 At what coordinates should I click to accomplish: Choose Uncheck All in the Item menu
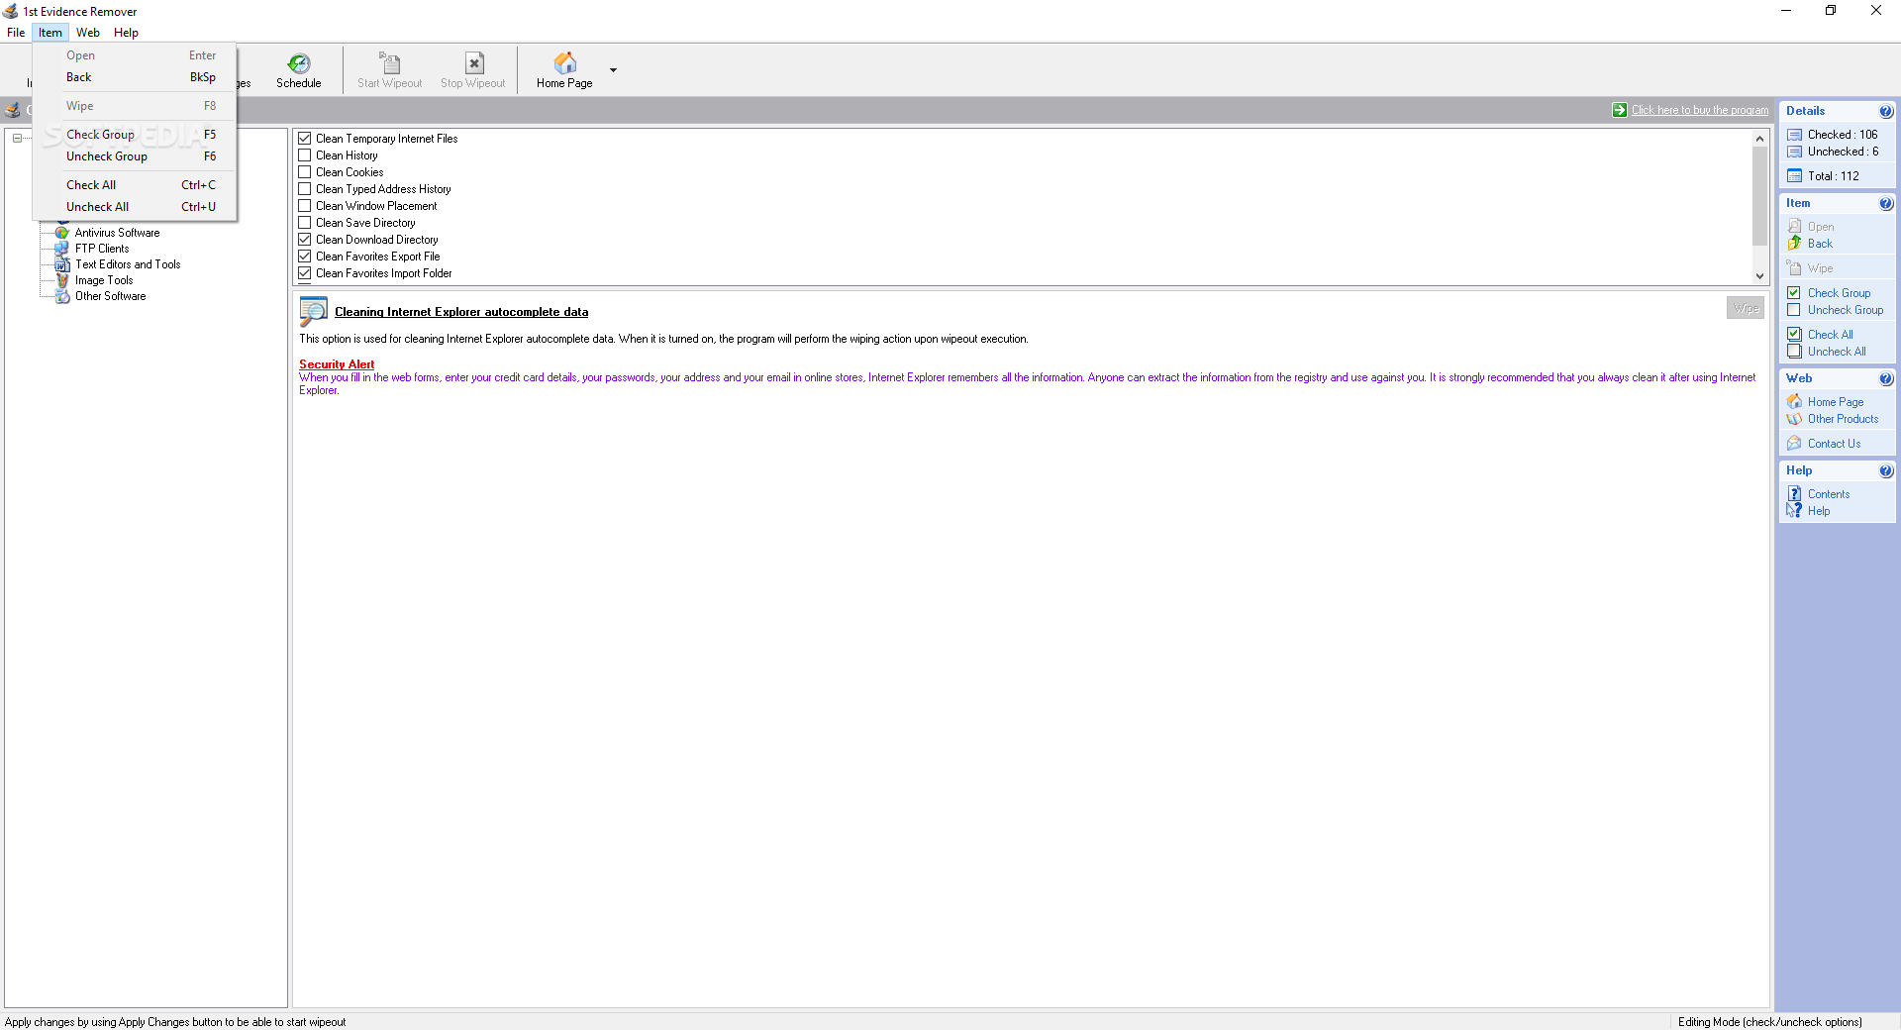point(135,207)
